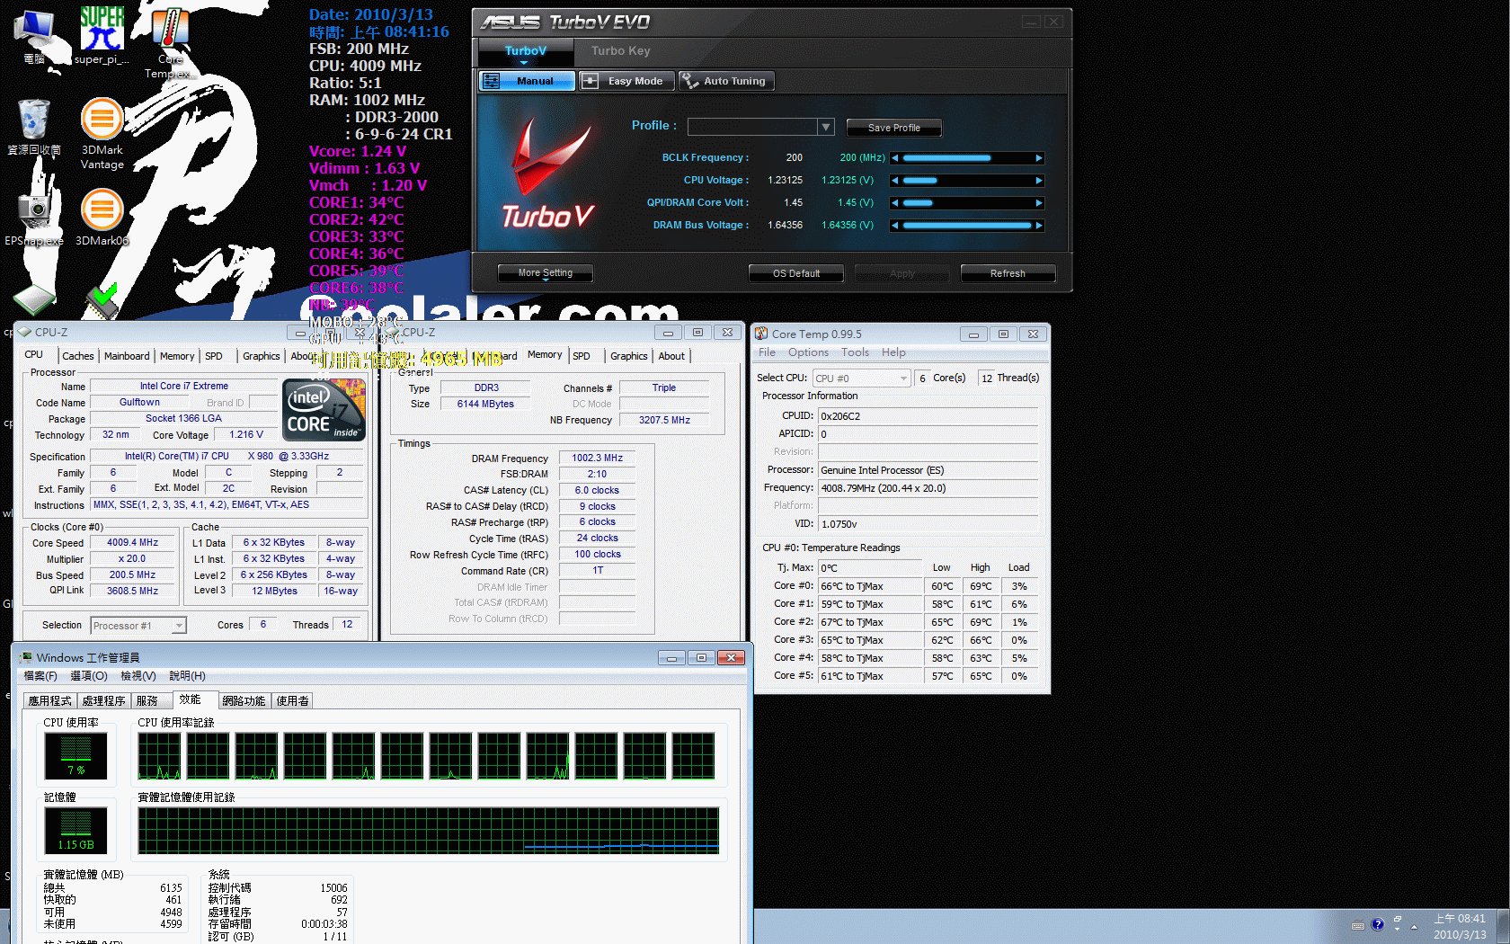
Task: Open Options menu in Core Temp
Action: tap(808, 352)
